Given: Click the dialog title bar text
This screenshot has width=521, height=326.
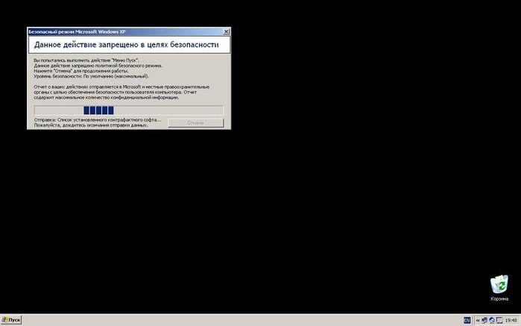Looking at the screenshot, I should point(77,31).
